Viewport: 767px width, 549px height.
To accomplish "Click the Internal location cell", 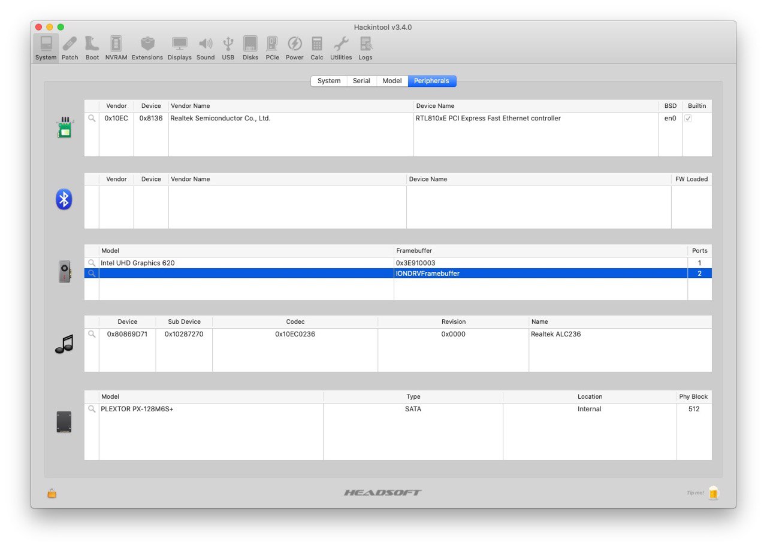I will [x=590, y=409].
